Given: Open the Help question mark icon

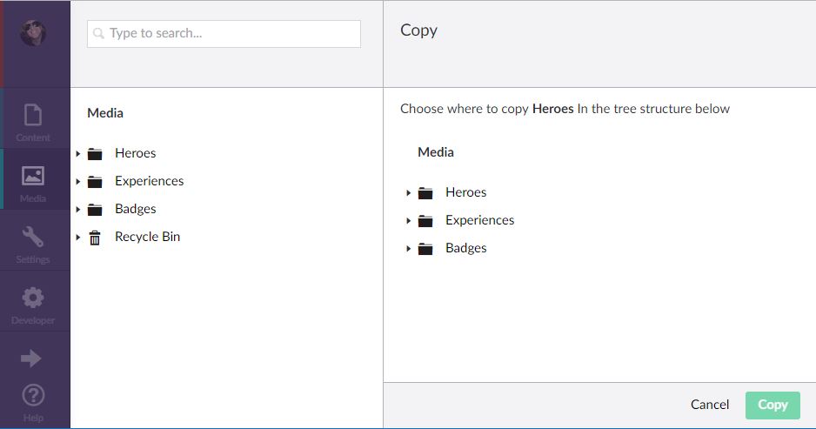Looking at the screenshot, I should pos(32,397).
